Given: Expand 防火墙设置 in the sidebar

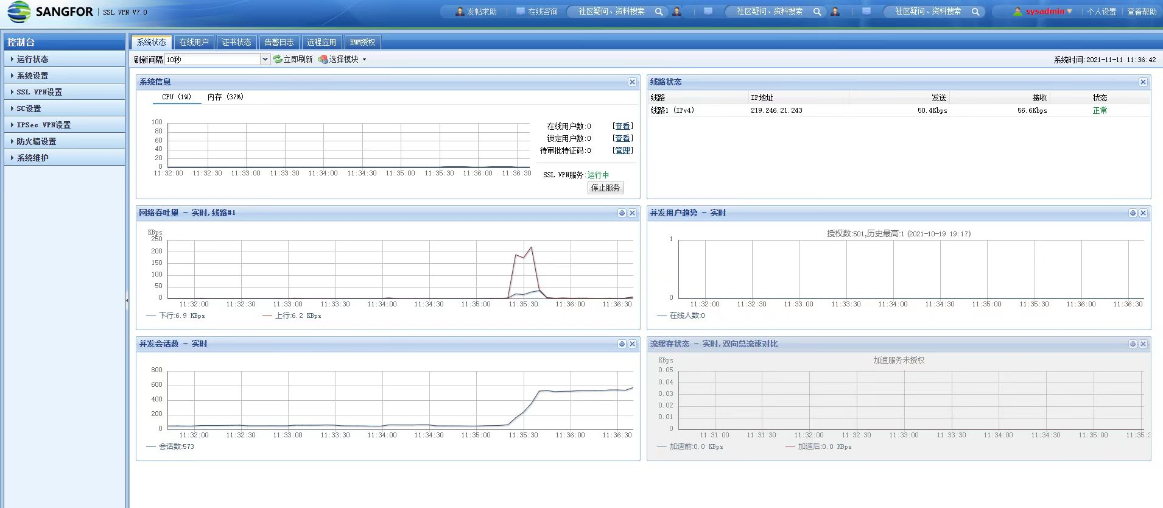Looking at the screenshot, I should pos(36,141).
